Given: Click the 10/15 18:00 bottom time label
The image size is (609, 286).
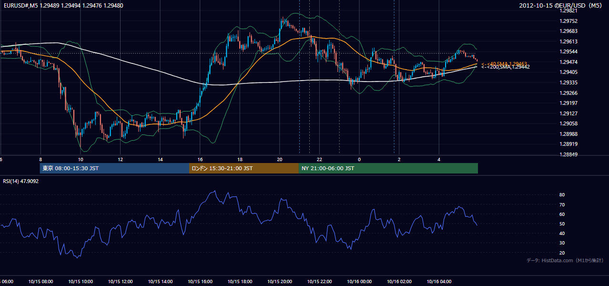Looking at the screenshot, I should pos(240,282).
